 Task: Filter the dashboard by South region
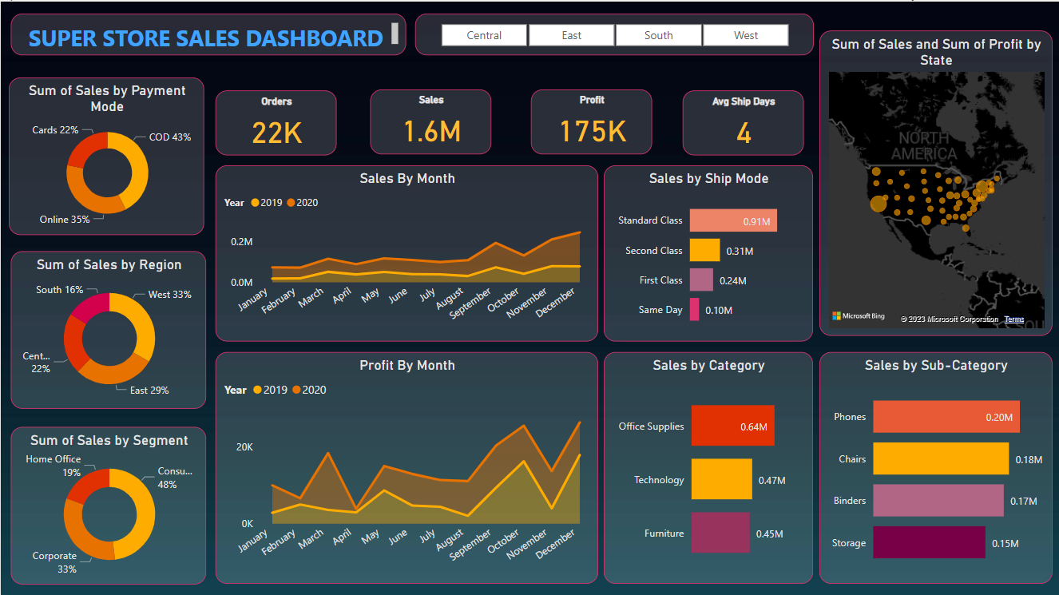tap(658, 35)
